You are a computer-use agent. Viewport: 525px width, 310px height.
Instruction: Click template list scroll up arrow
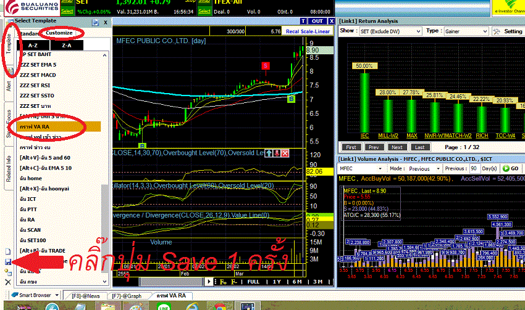pos(105,55)
